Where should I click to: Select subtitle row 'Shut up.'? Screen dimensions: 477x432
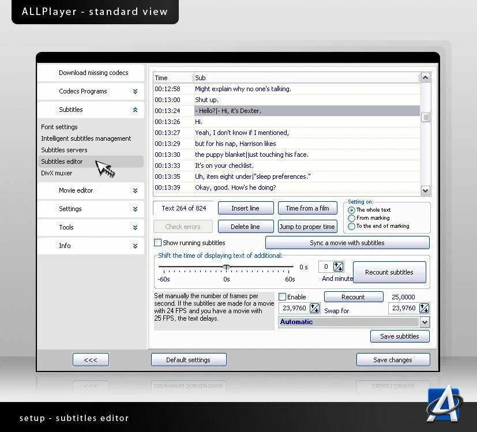pyautogui.click(x=287, y=100)
